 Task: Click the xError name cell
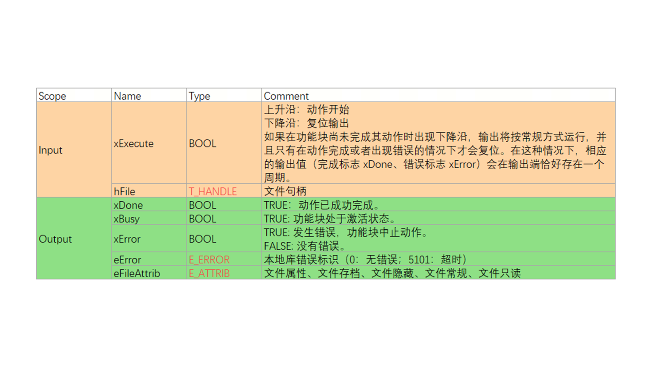coord(127,239)
